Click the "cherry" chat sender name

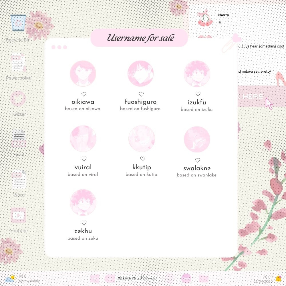tap(223, 15)
